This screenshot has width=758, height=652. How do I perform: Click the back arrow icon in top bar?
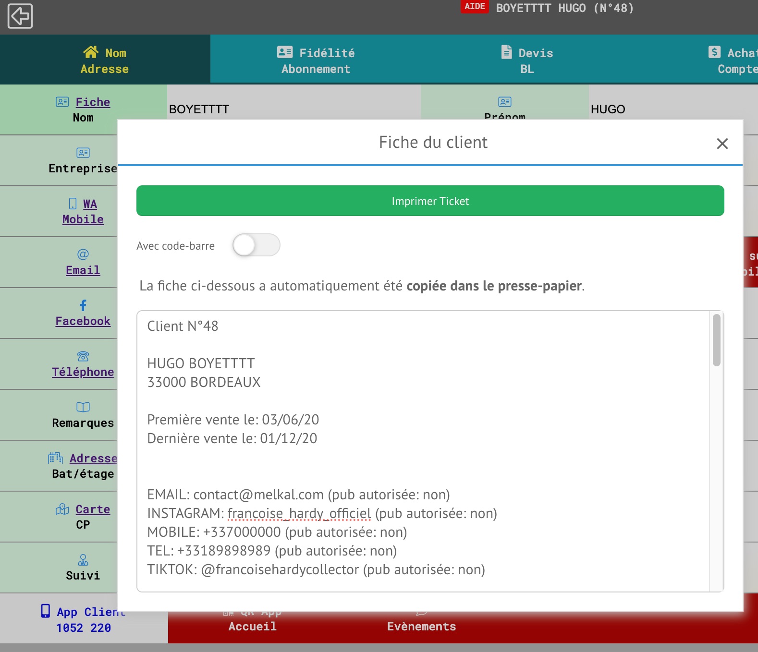(20, 16)
